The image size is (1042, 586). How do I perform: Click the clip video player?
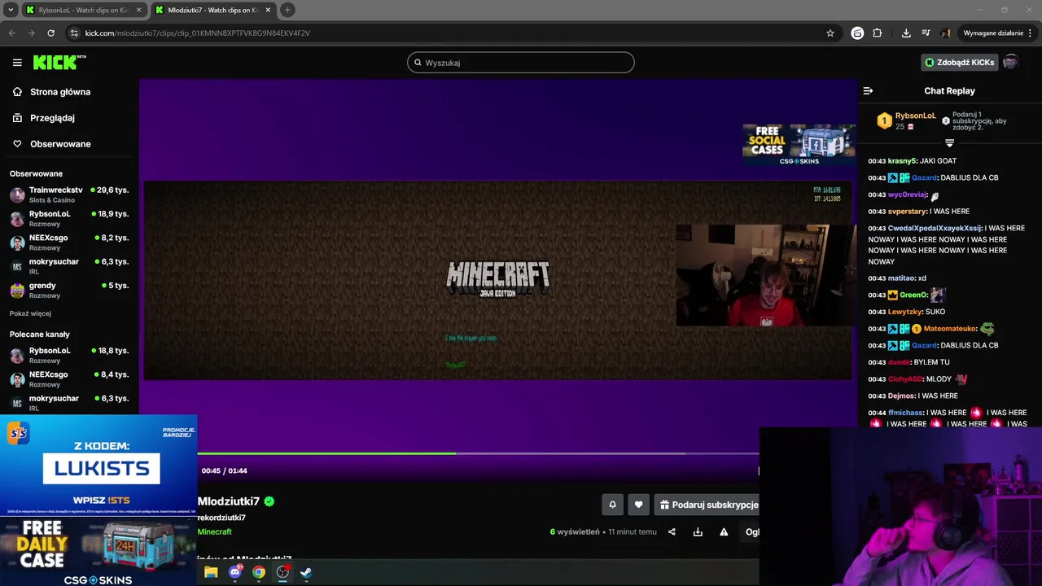pos(498,280)
